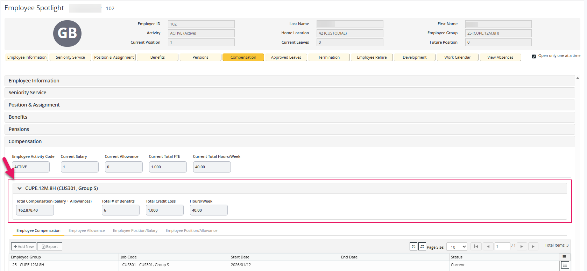The height and width of the screenshot is (271, 587).
Task: Open the grid column menu icon
Action: point(564,257)
